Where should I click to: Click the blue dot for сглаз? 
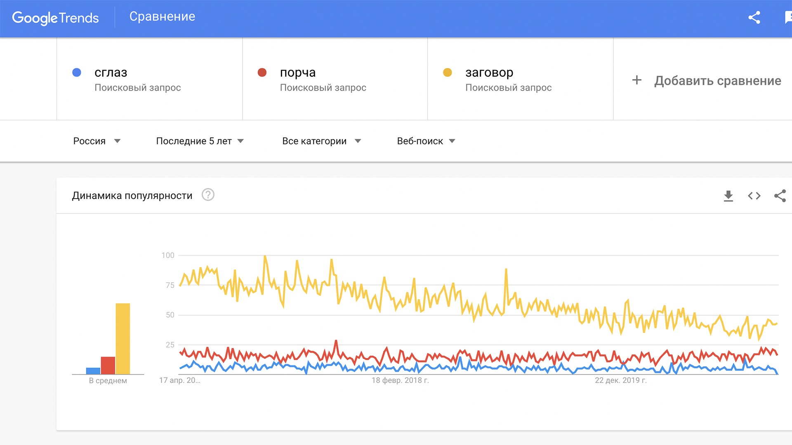[x=77, y=73]
